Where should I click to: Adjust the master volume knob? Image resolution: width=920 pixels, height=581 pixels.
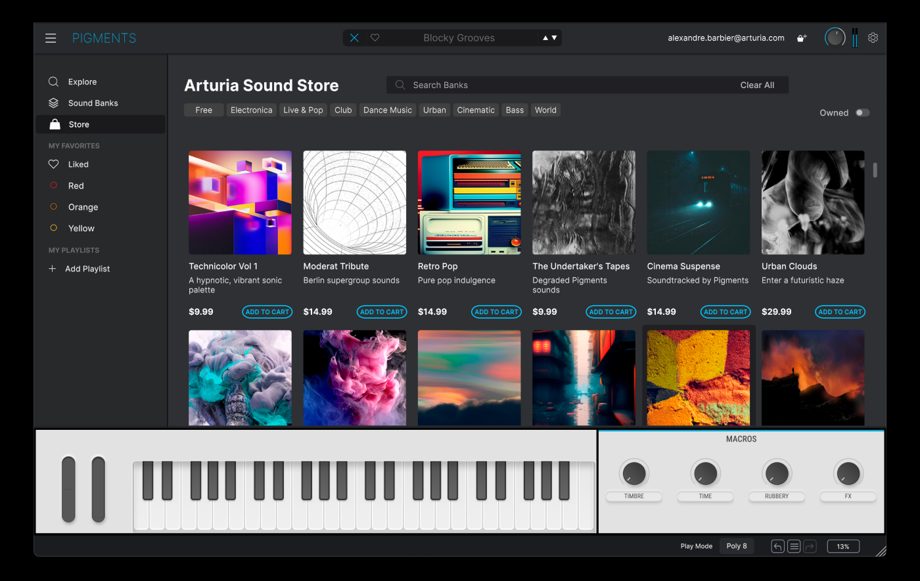pos(835,37)
